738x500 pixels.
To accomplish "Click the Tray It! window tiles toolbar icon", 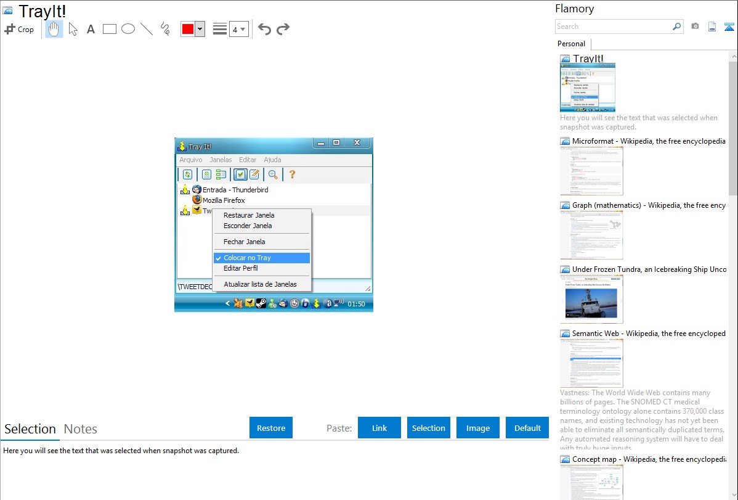I will point(206,174).
